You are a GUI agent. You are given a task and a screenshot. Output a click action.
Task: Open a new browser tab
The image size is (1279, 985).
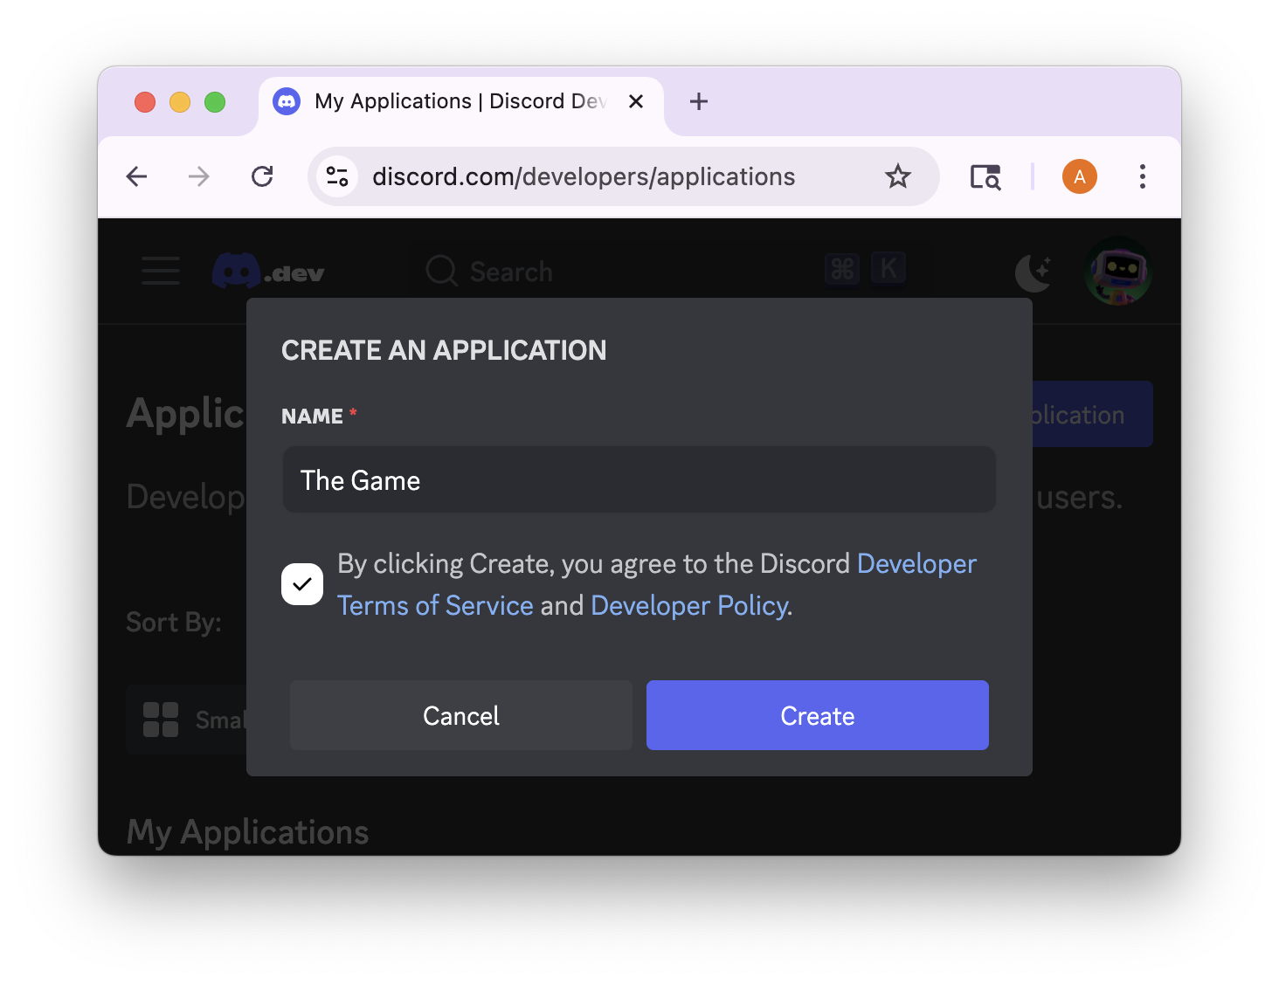coord(698,101)
